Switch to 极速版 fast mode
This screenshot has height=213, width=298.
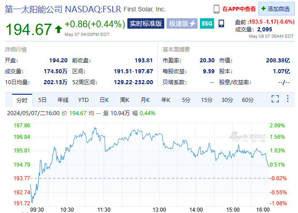(182, 24)
